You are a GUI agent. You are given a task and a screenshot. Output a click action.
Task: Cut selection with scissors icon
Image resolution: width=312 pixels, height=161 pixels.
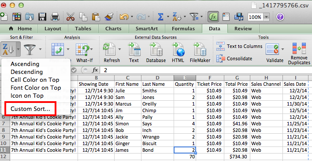(71, 17)
